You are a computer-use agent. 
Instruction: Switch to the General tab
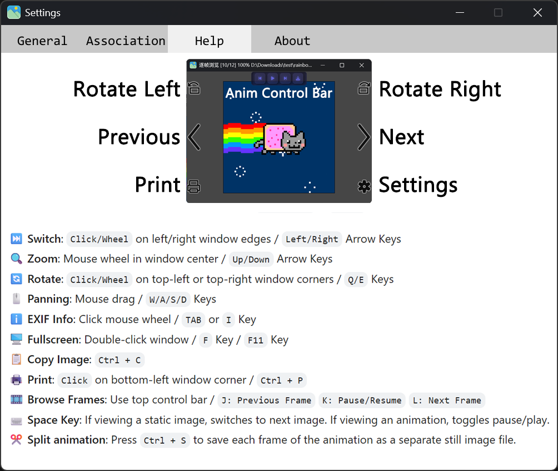[x=42, y=40]
